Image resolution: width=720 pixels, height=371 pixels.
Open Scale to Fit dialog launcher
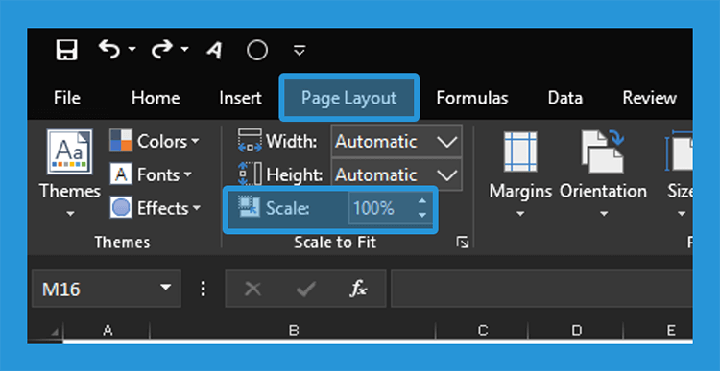coord(463,243)
